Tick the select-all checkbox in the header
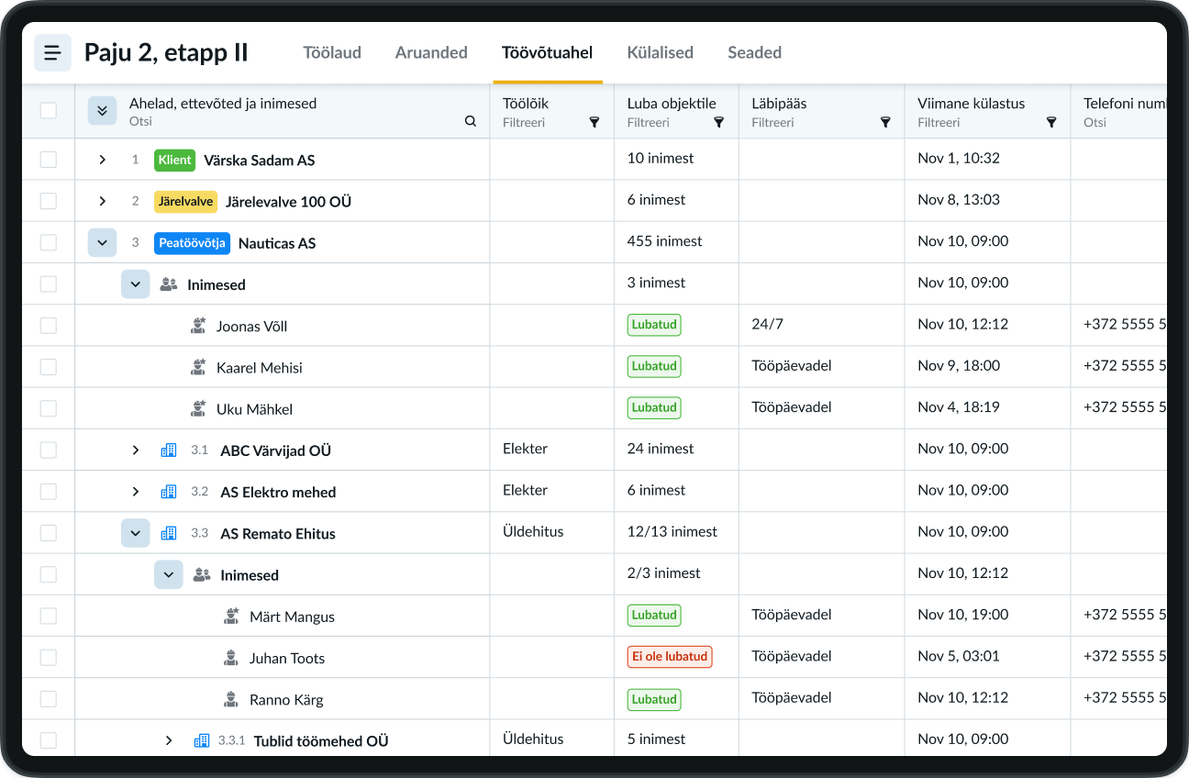The image size is (1189, 778). 49,111
